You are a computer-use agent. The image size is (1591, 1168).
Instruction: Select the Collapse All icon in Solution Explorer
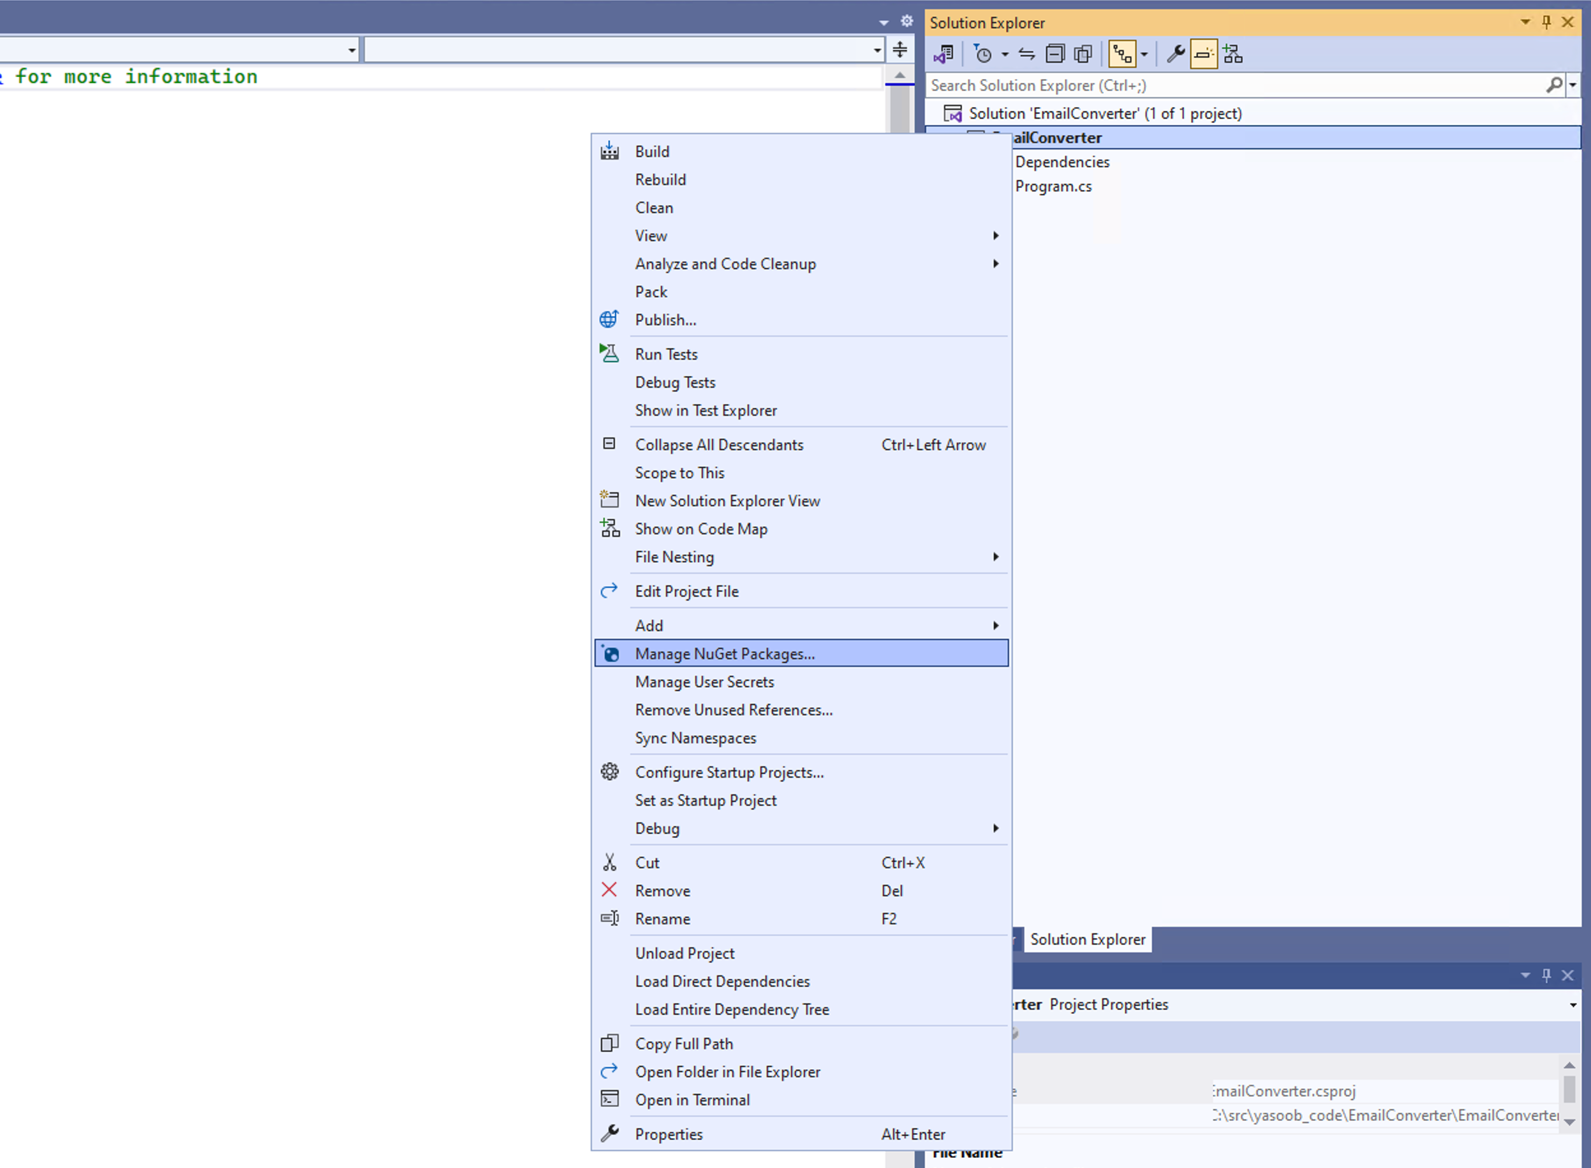(x=1054, y=54)
